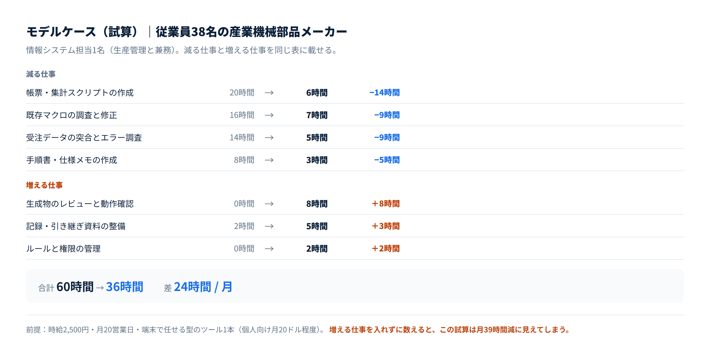
Task: Select the 60時間 total value
Action: point(75,287)
